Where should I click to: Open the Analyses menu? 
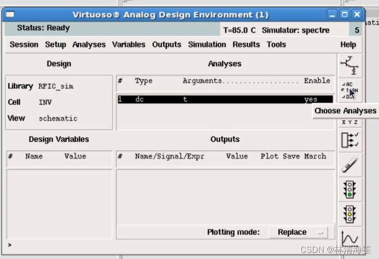coord(89,45)
